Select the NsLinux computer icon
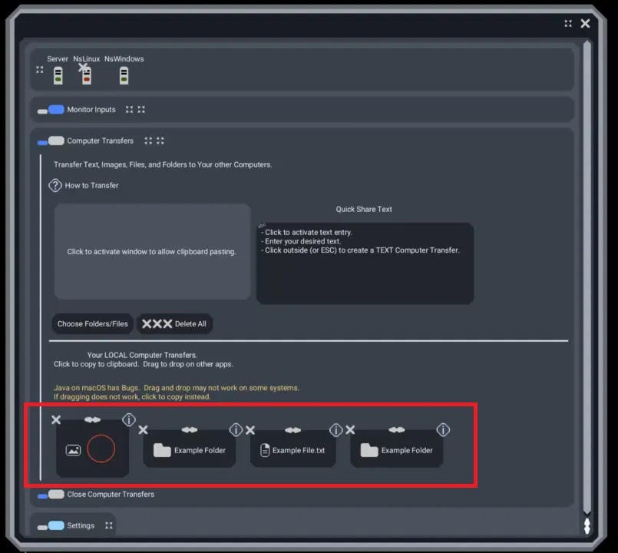The width and height of the screenshot is (618, 553). [87, 75]
